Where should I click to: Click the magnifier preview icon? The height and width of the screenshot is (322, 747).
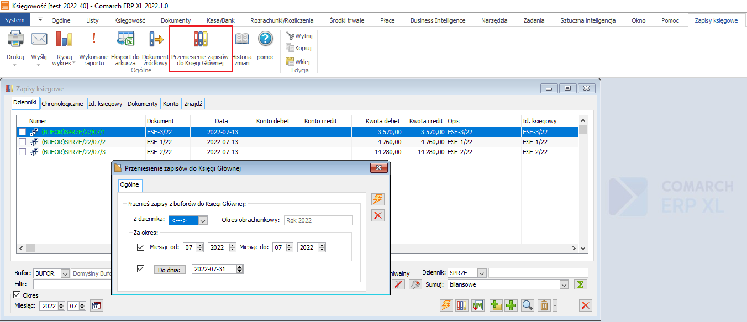[528, 305]
